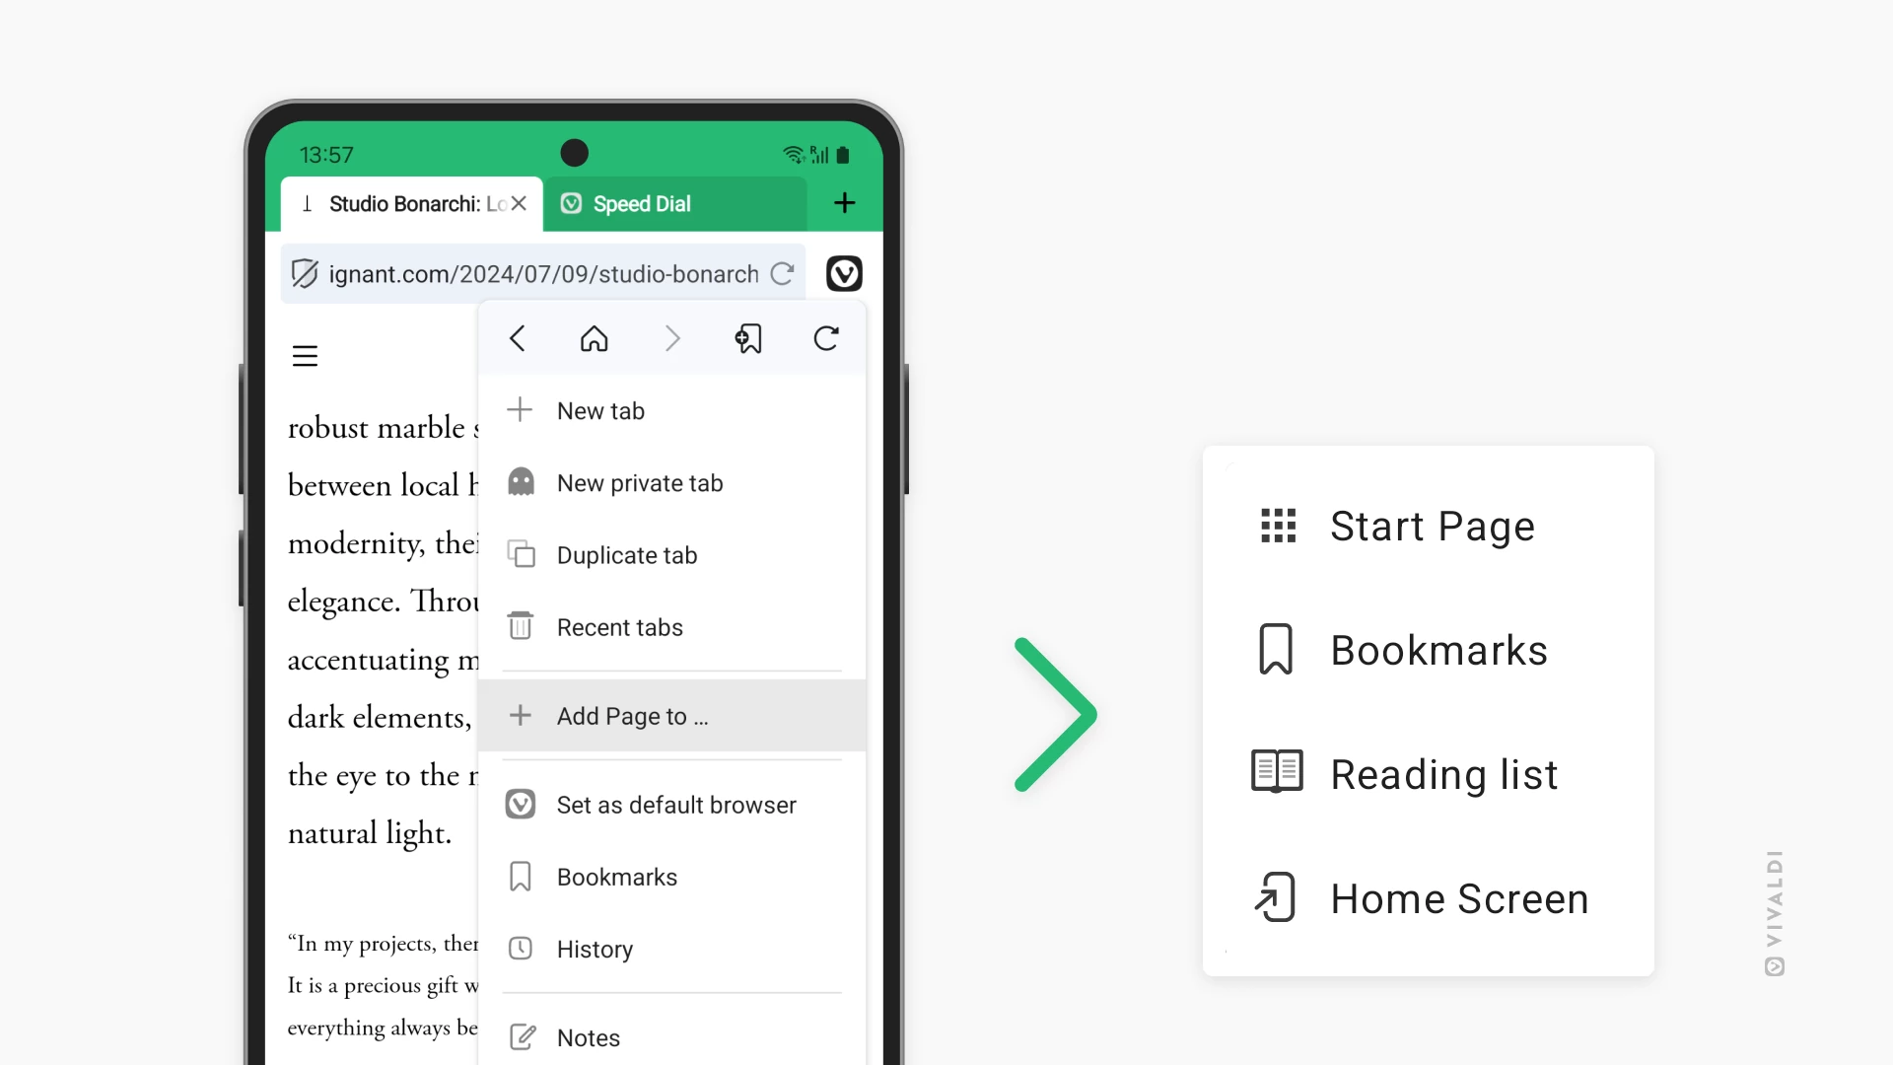Click the home icon in navigation toolbar
1893x1065 pixels.
pyautogui.click(x=595, y=339)
